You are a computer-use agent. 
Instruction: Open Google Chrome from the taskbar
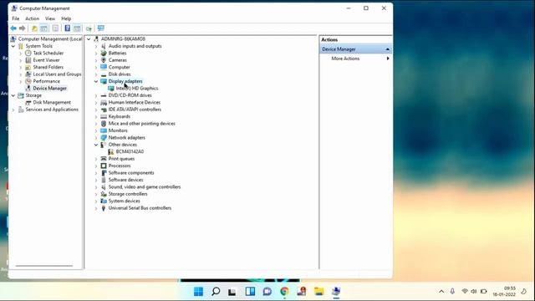[x=284, y=292]
